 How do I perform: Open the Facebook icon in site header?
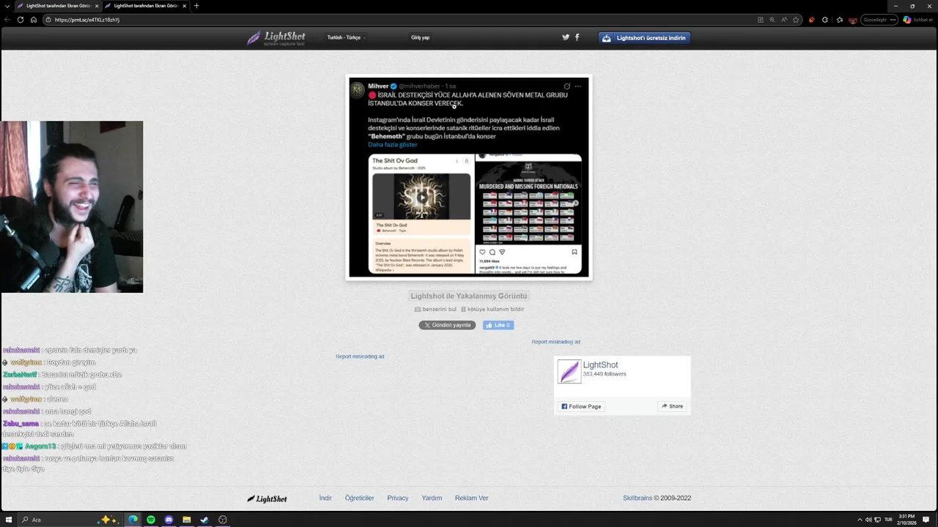coord(577,37)
